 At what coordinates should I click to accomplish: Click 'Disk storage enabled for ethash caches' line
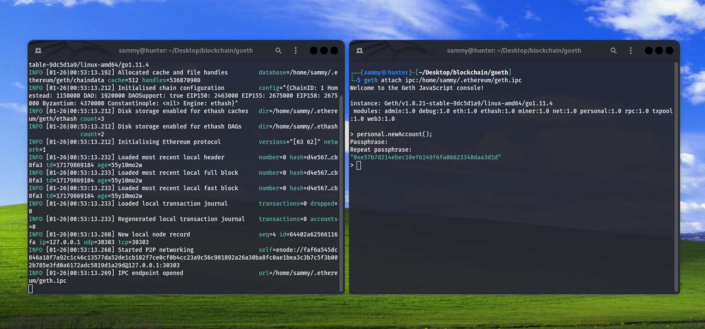click(x=183, y=111)
